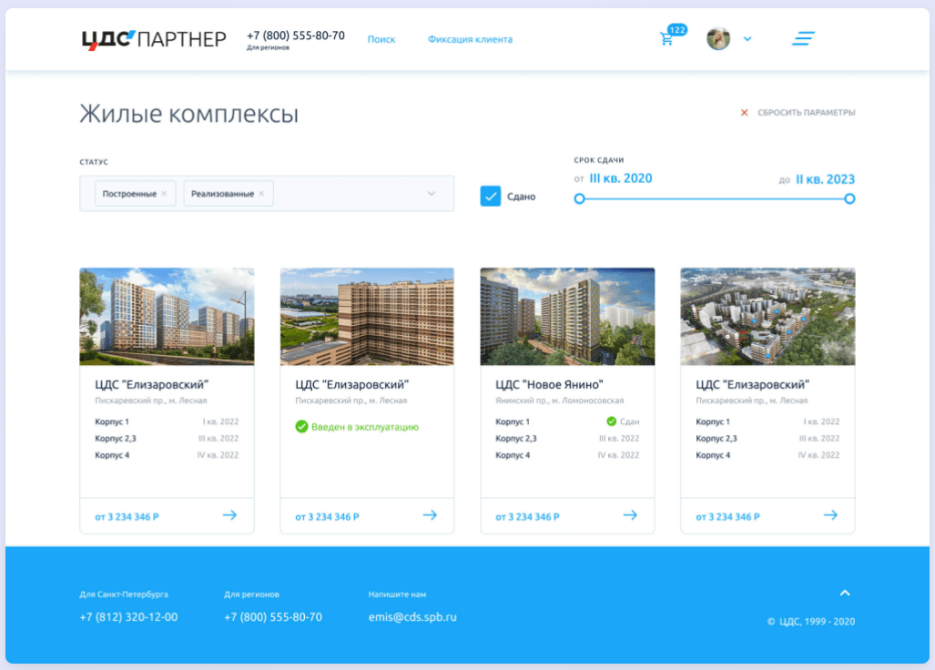This screenshot has width=935, height=670.
Task: Call footer regions number +7 (800) 555-80-70
Action: click(273, 617)
